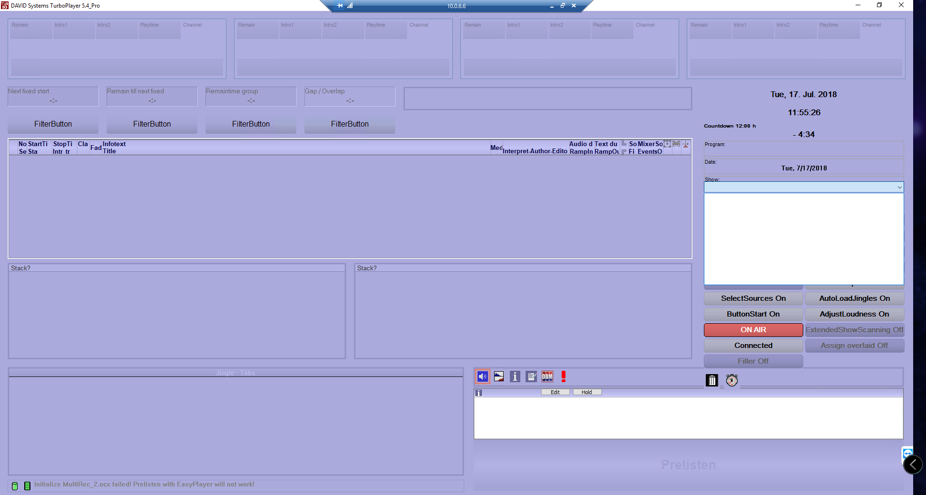Toggle SelectSources On button
The height and width of the screenshot is (495, 926).
click(x=753, y=298)
